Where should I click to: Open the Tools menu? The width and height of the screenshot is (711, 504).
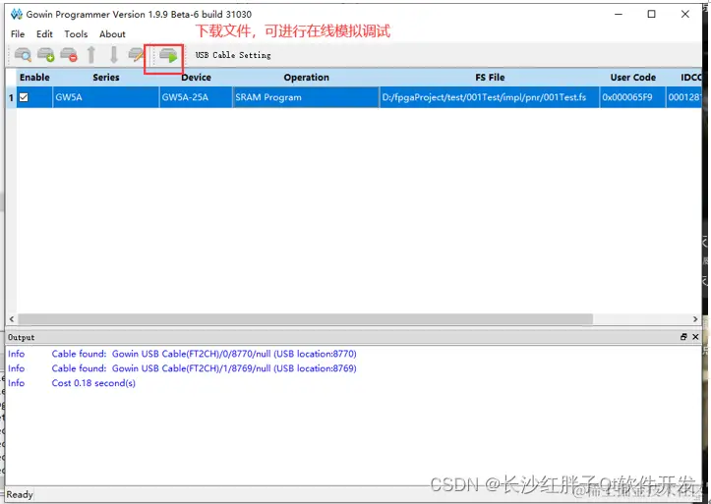76,34
